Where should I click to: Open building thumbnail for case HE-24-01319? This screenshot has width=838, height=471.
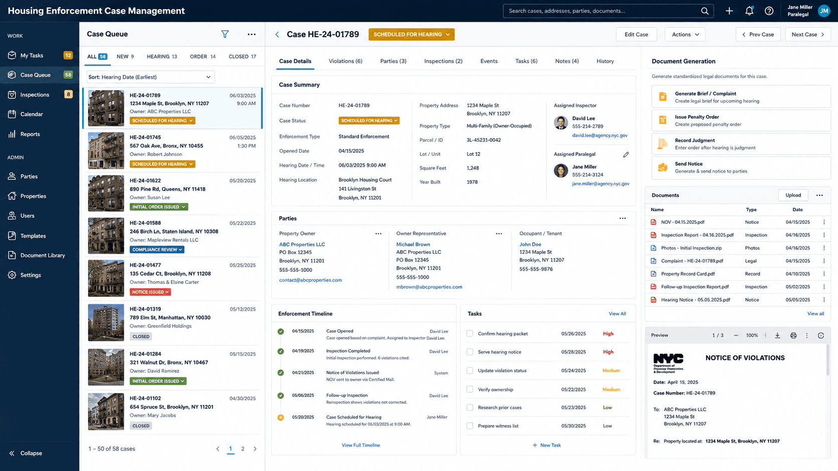coord(106,323)
